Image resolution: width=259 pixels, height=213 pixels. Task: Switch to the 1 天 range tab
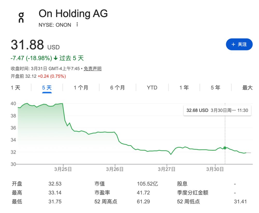pyautogui.click(x=16, y=88)
